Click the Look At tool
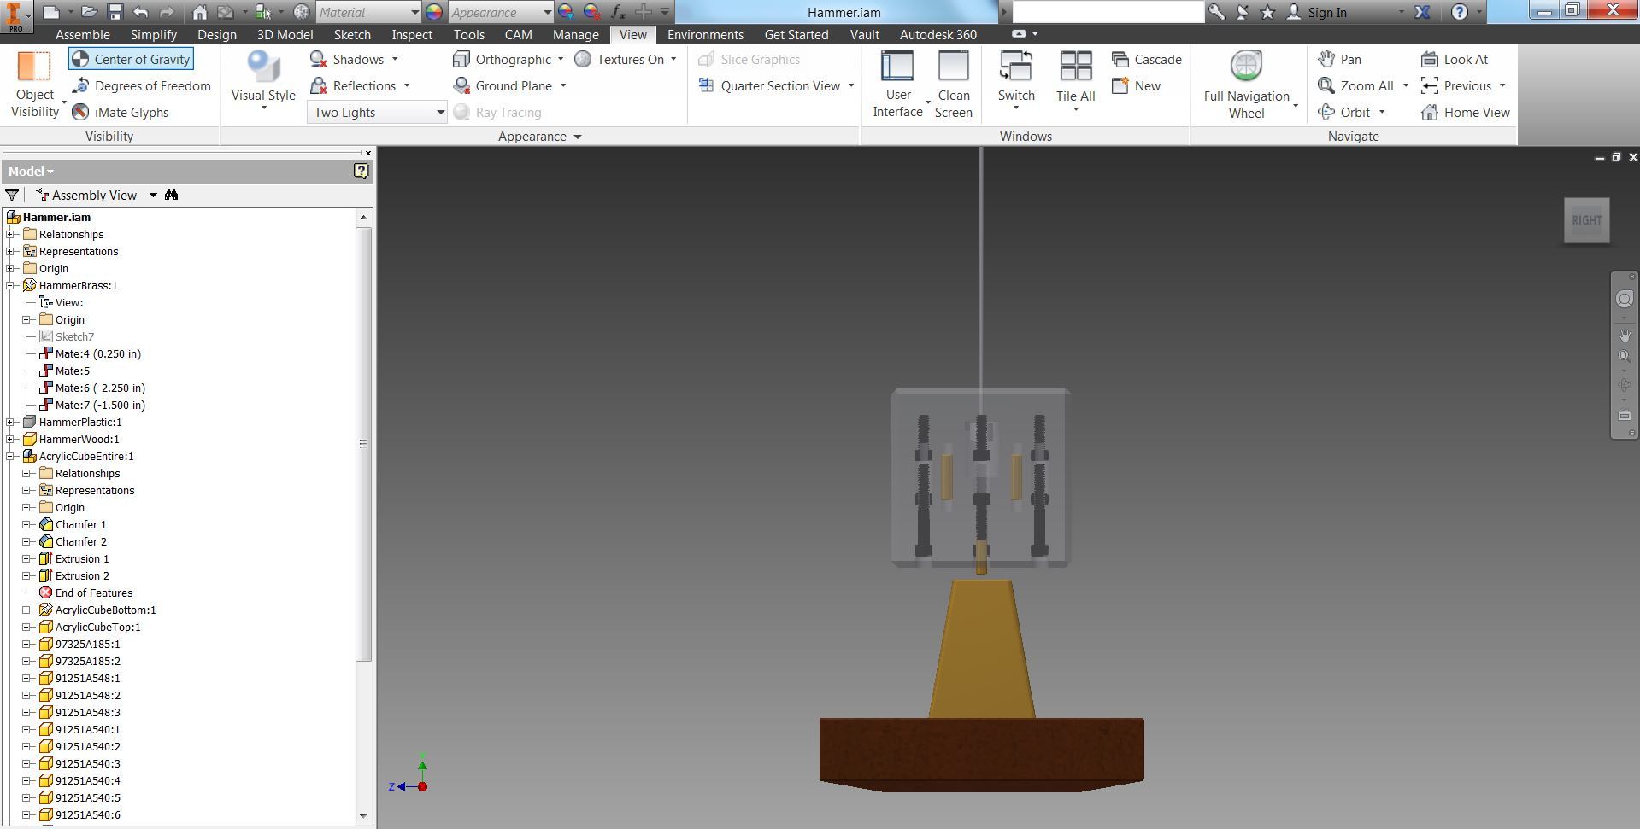 (x=1455, y=59)
